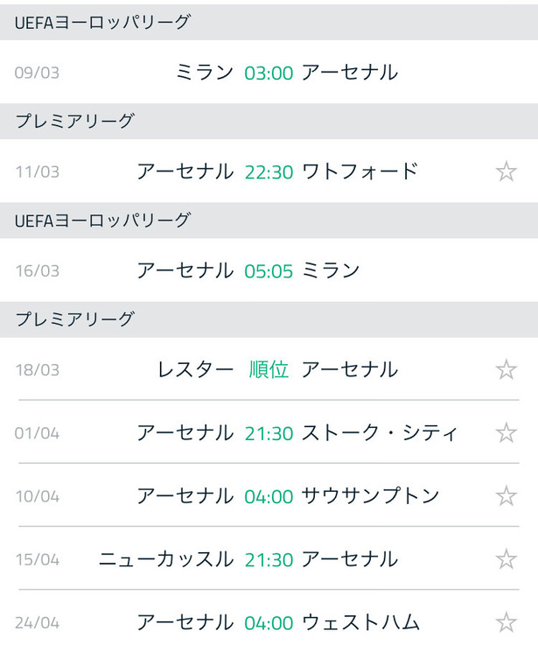Open the ミラン vs アーセナル 03:00 match

tap(269, 73)
